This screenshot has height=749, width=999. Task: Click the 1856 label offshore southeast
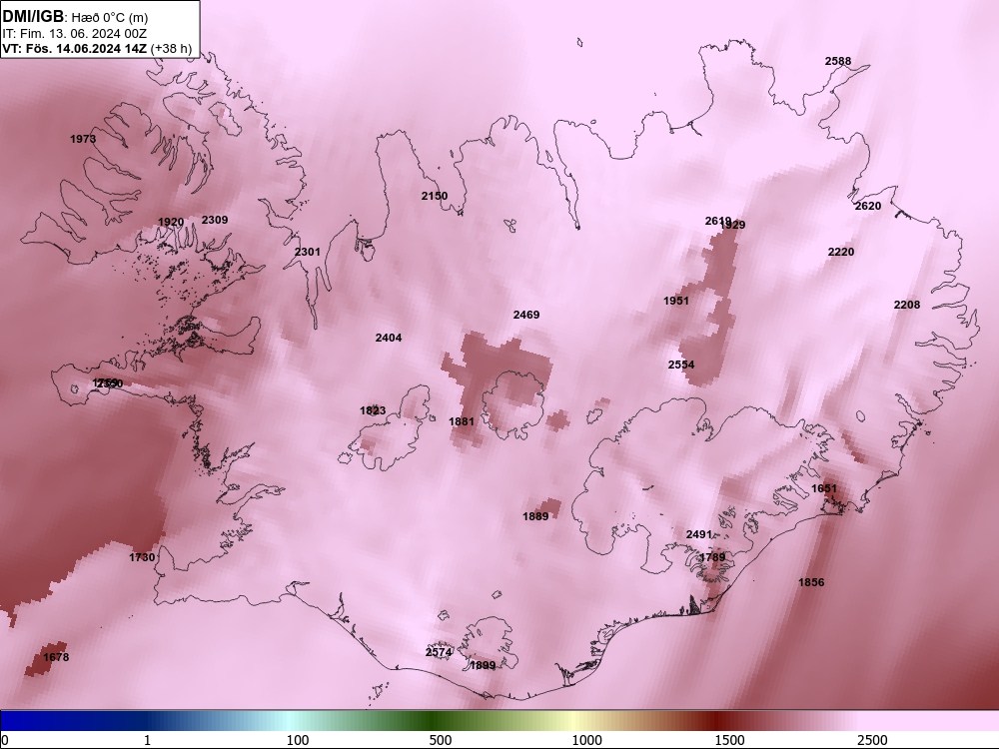(x=811, y=582)
